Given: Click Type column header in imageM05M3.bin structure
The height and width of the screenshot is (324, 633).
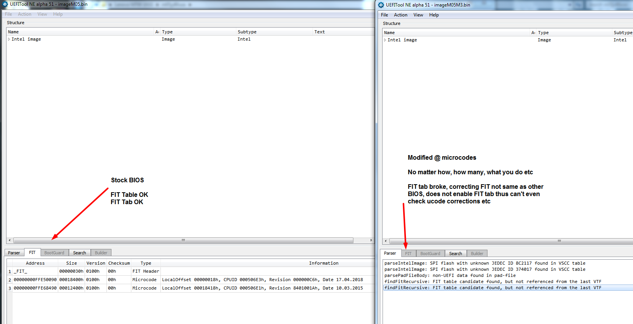Looking at the screenshot, I should pos(574,33).
